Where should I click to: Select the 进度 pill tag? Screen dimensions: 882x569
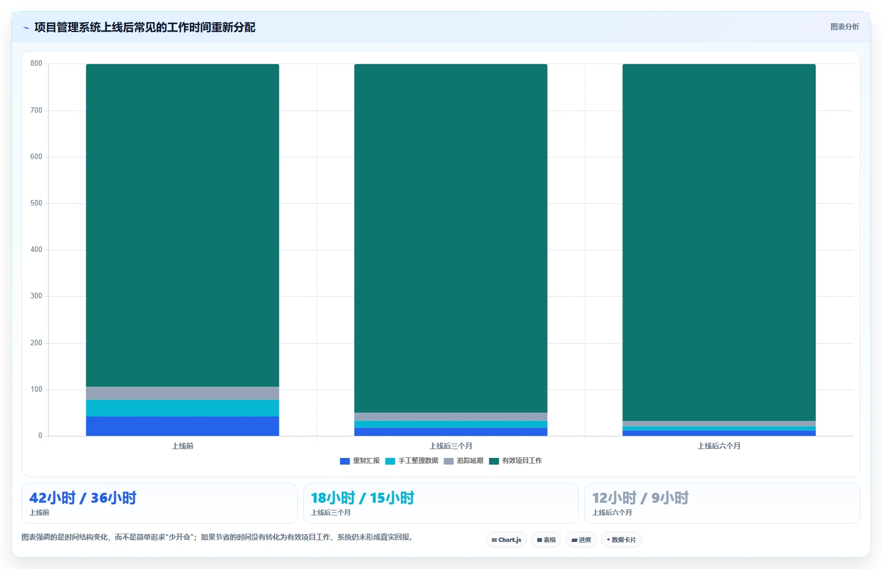(581, 540)
